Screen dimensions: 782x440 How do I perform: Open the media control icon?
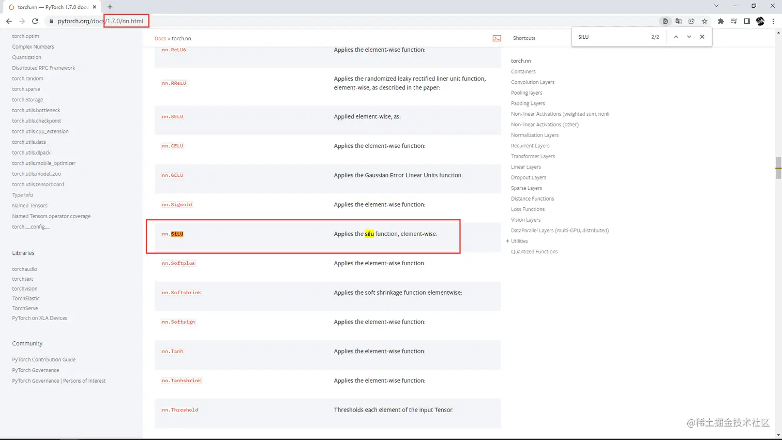click(x=734, y=21)
